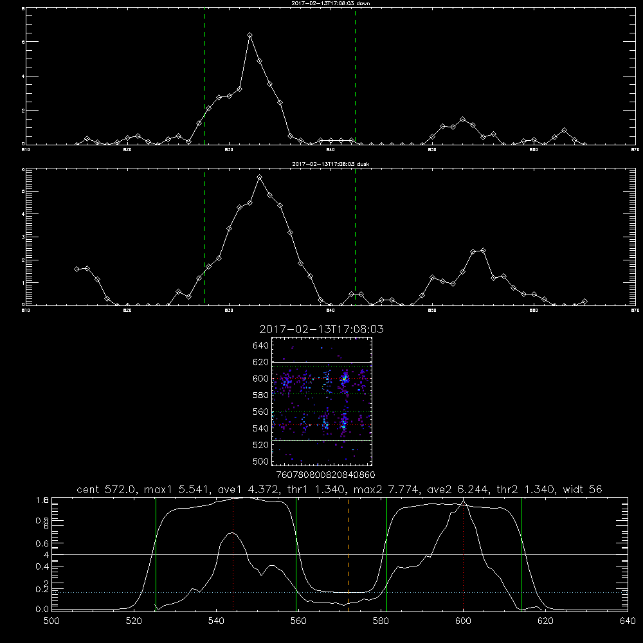Click the bottom plot x-axis label 560
The image size is (643, 643).
coord(298,621)
